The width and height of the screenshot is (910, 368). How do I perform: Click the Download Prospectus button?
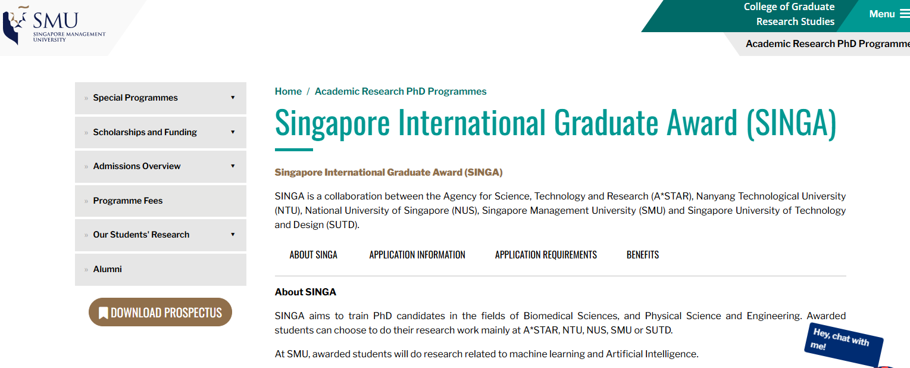click(160, 312)
